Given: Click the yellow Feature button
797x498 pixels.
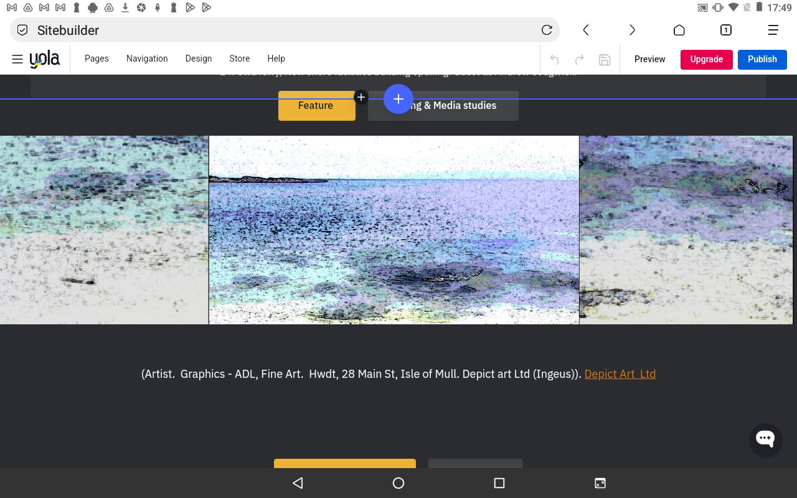Looking at the screenshot, I should click(x=317, y=106).
